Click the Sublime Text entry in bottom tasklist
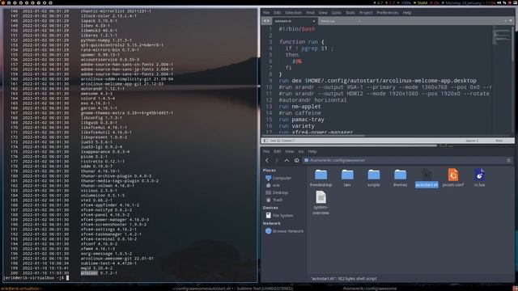Image resolution: width=518 pixels, height=291 pixels. click(x=232, y=289)
